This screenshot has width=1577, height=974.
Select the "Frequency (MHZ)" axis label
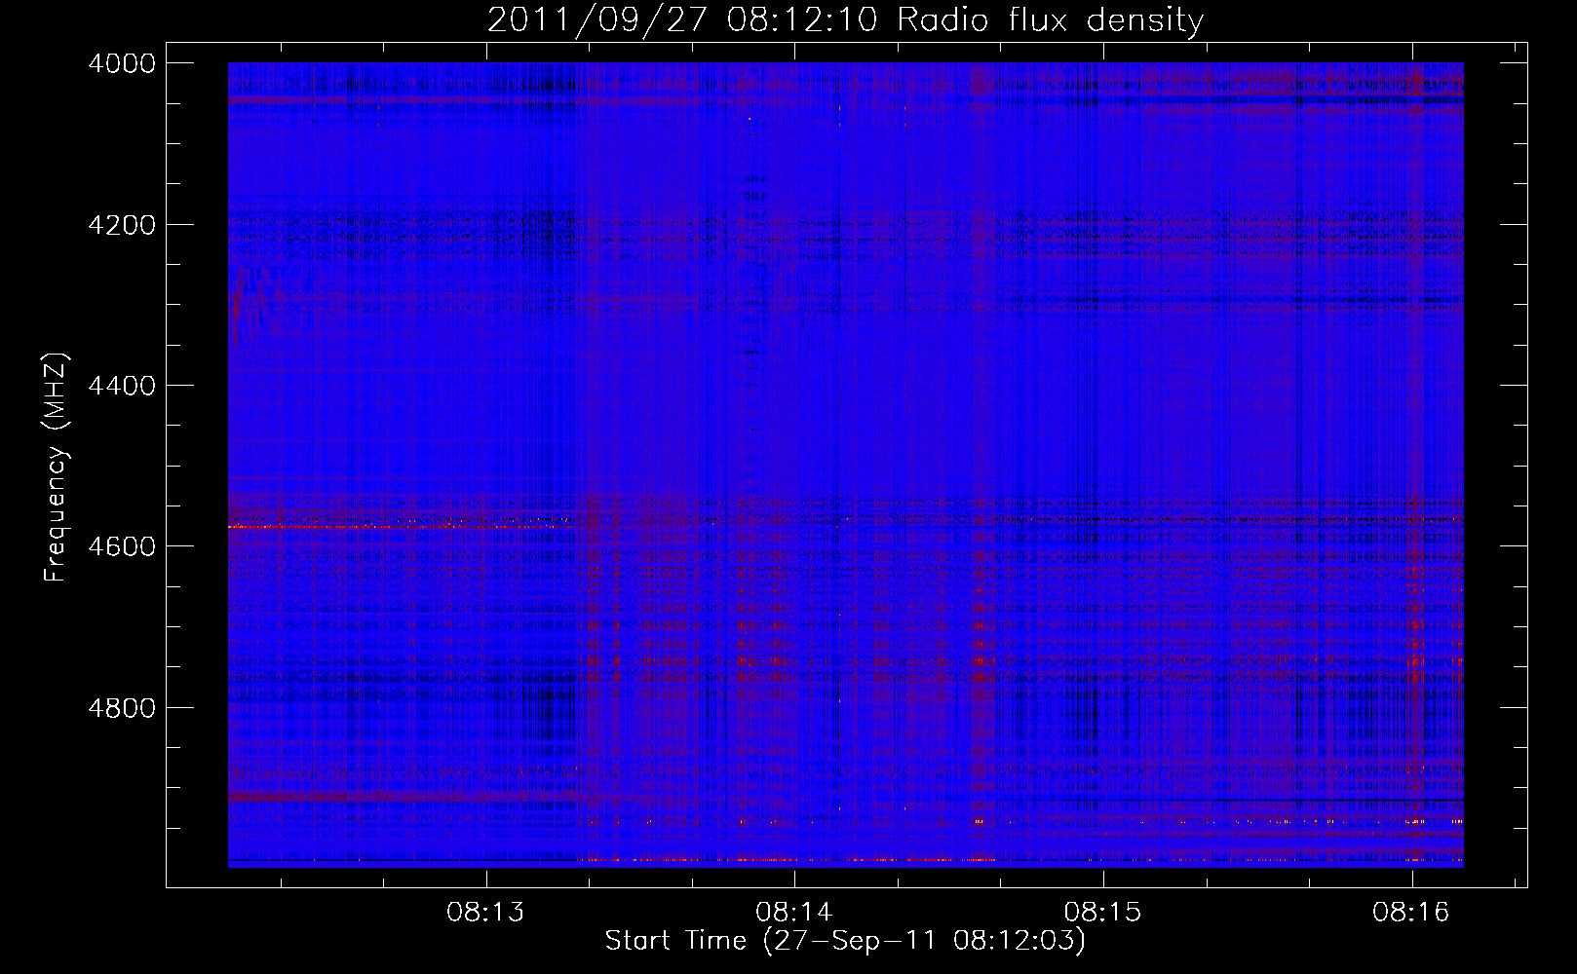(56, 468)
